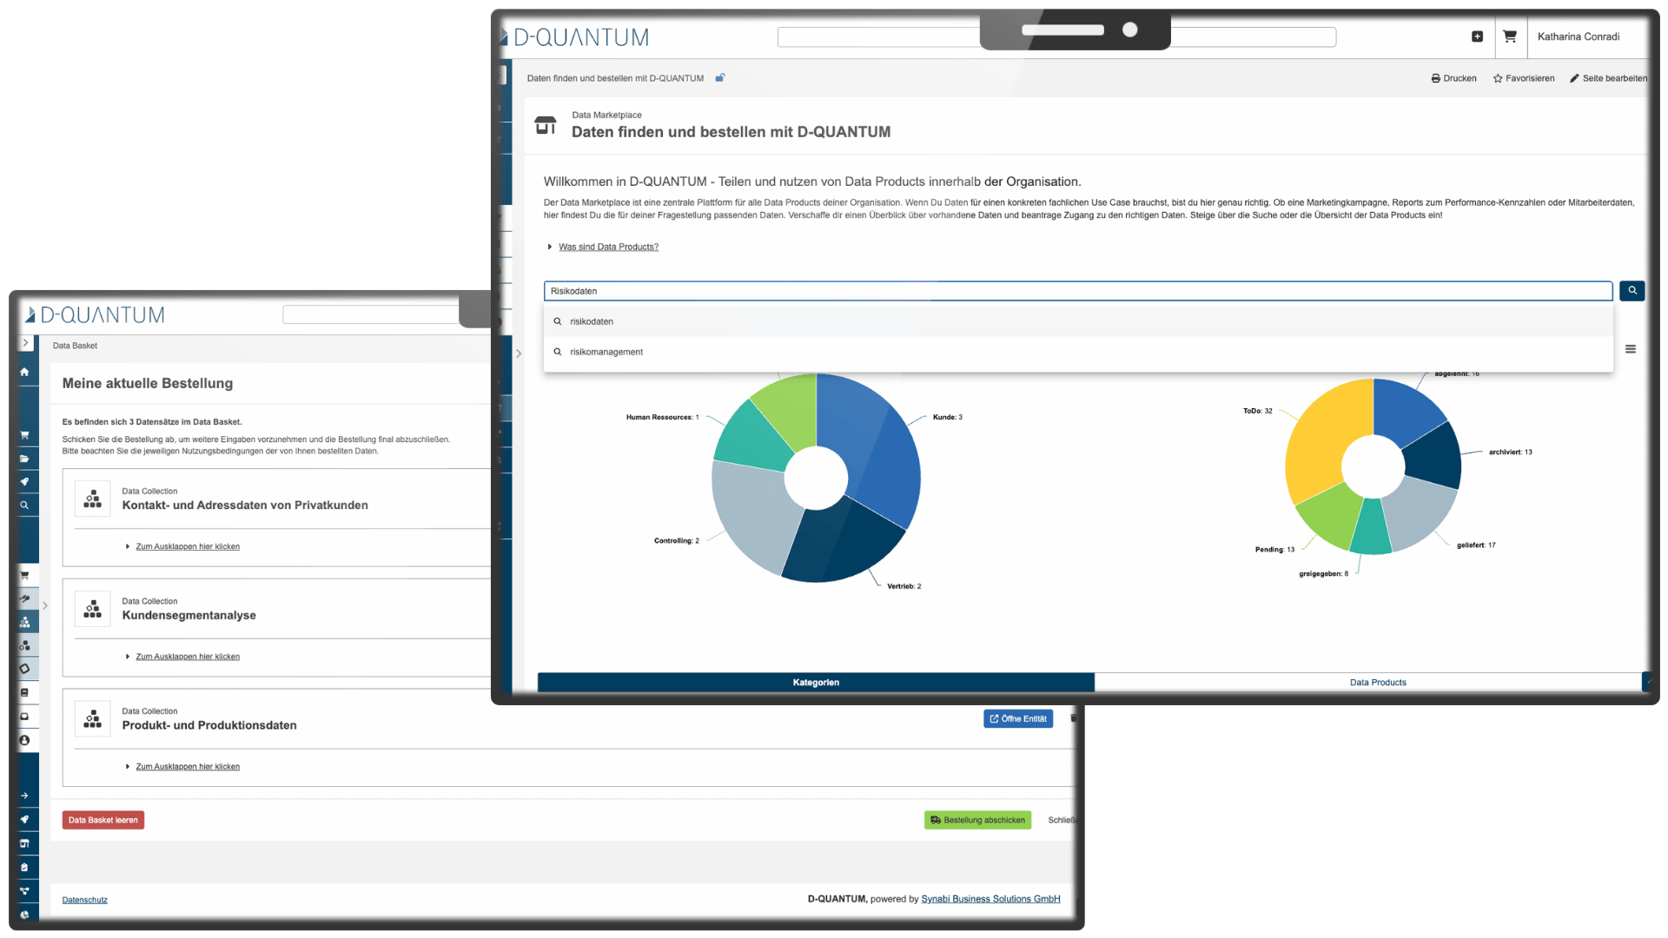
Task: Click the unlock icon beside breadcrumb title
Action: 719,78
